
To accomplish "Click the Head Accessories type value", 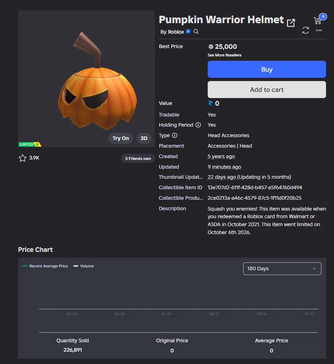I will 228,135.
